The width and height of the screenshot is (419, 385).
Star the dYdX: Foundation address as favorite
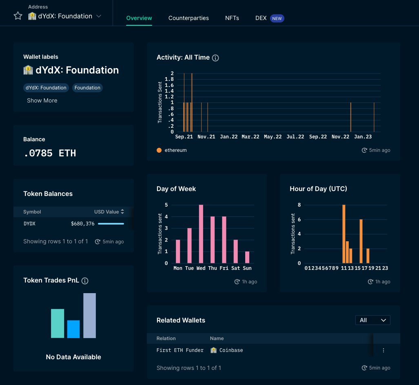18,16
